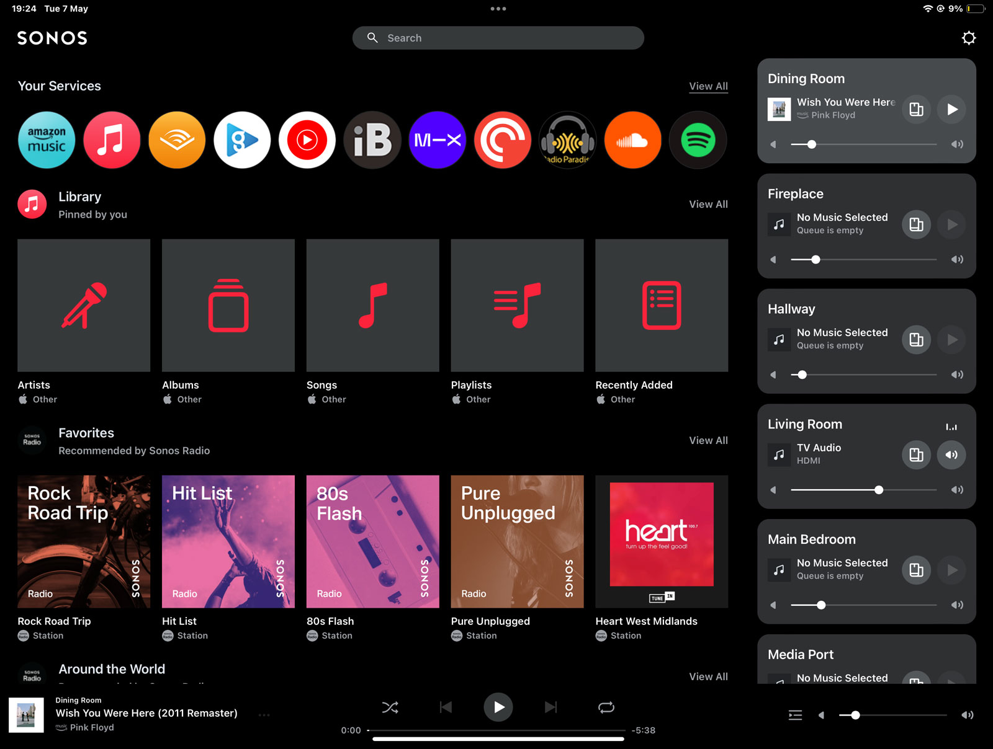
Task: Open the Pocket Casts service icon
Action: [503, 140]
